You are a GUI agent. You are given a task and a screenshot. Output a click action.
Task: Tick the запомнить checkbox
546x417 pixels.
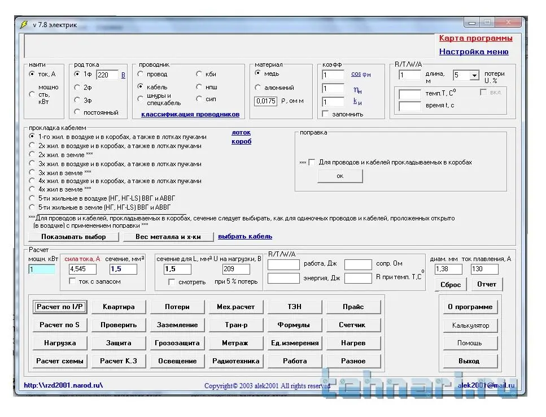pyautogui.click(x=325, y=114)
